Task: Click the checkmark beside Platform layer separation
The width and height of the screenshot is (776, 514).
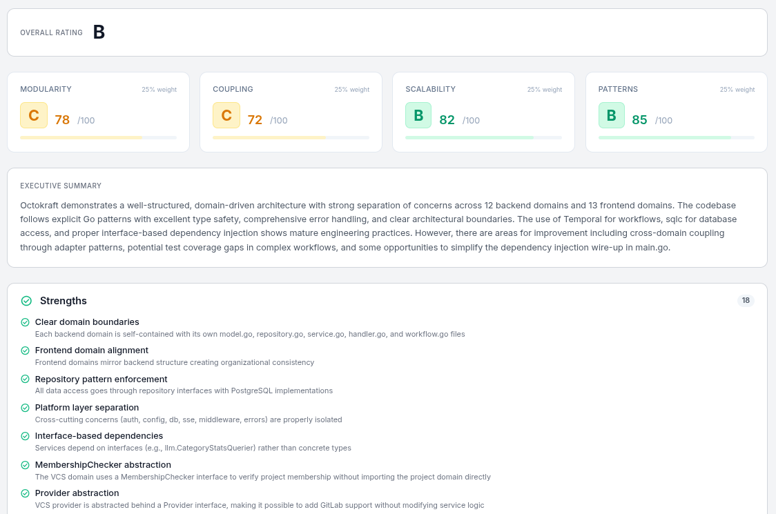Action: point(26,408)
